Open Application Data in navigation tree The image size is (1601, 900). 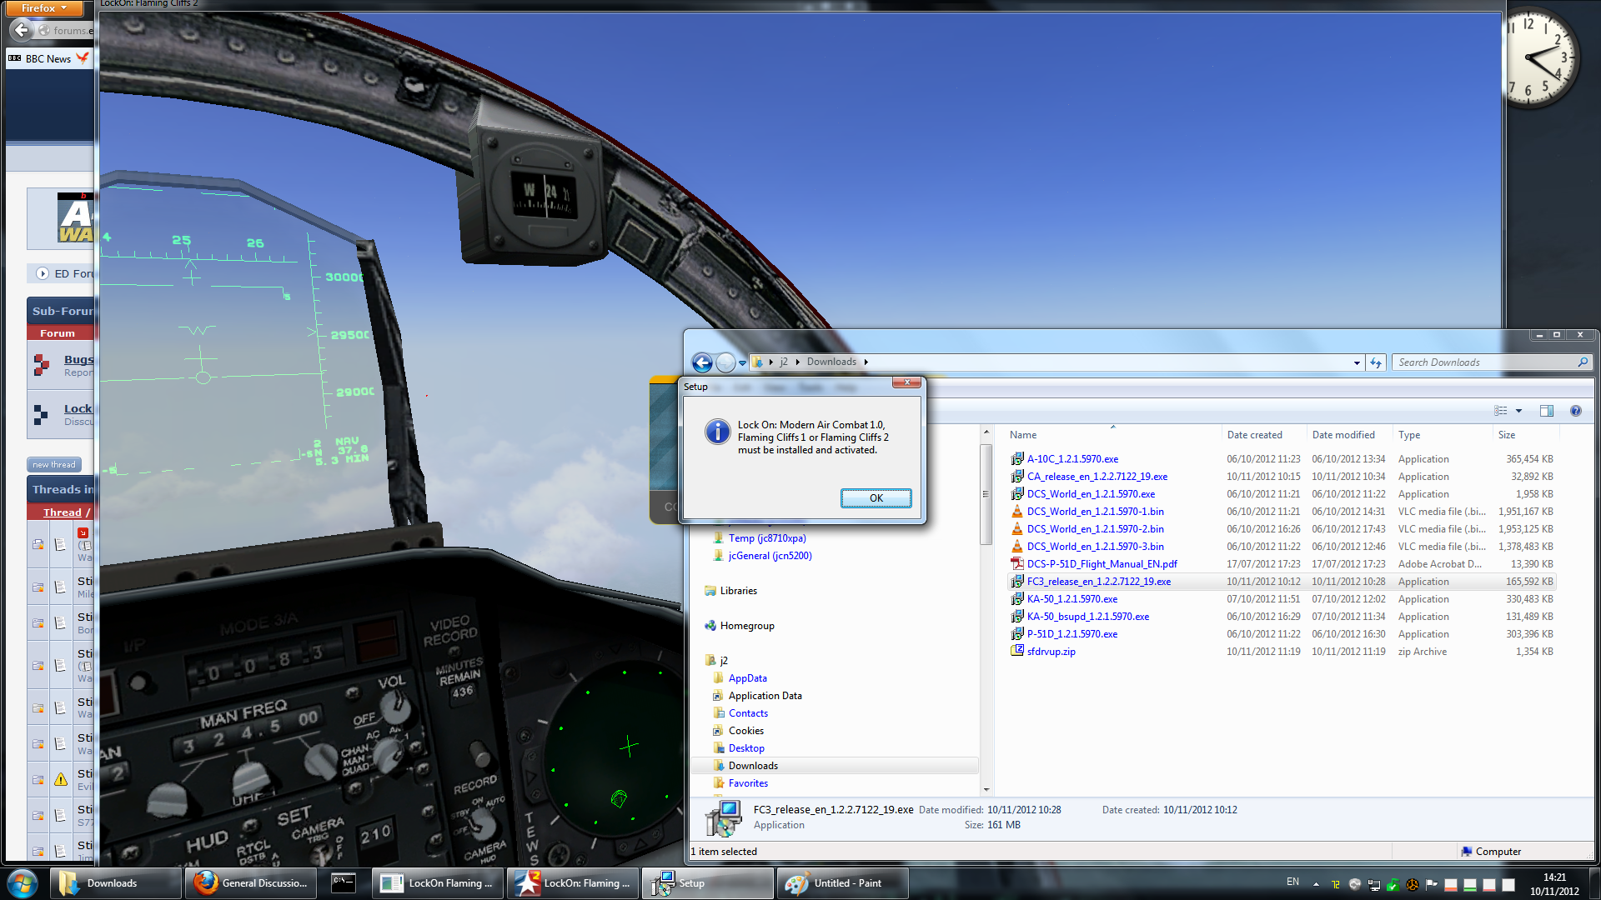tap(765, 696)
